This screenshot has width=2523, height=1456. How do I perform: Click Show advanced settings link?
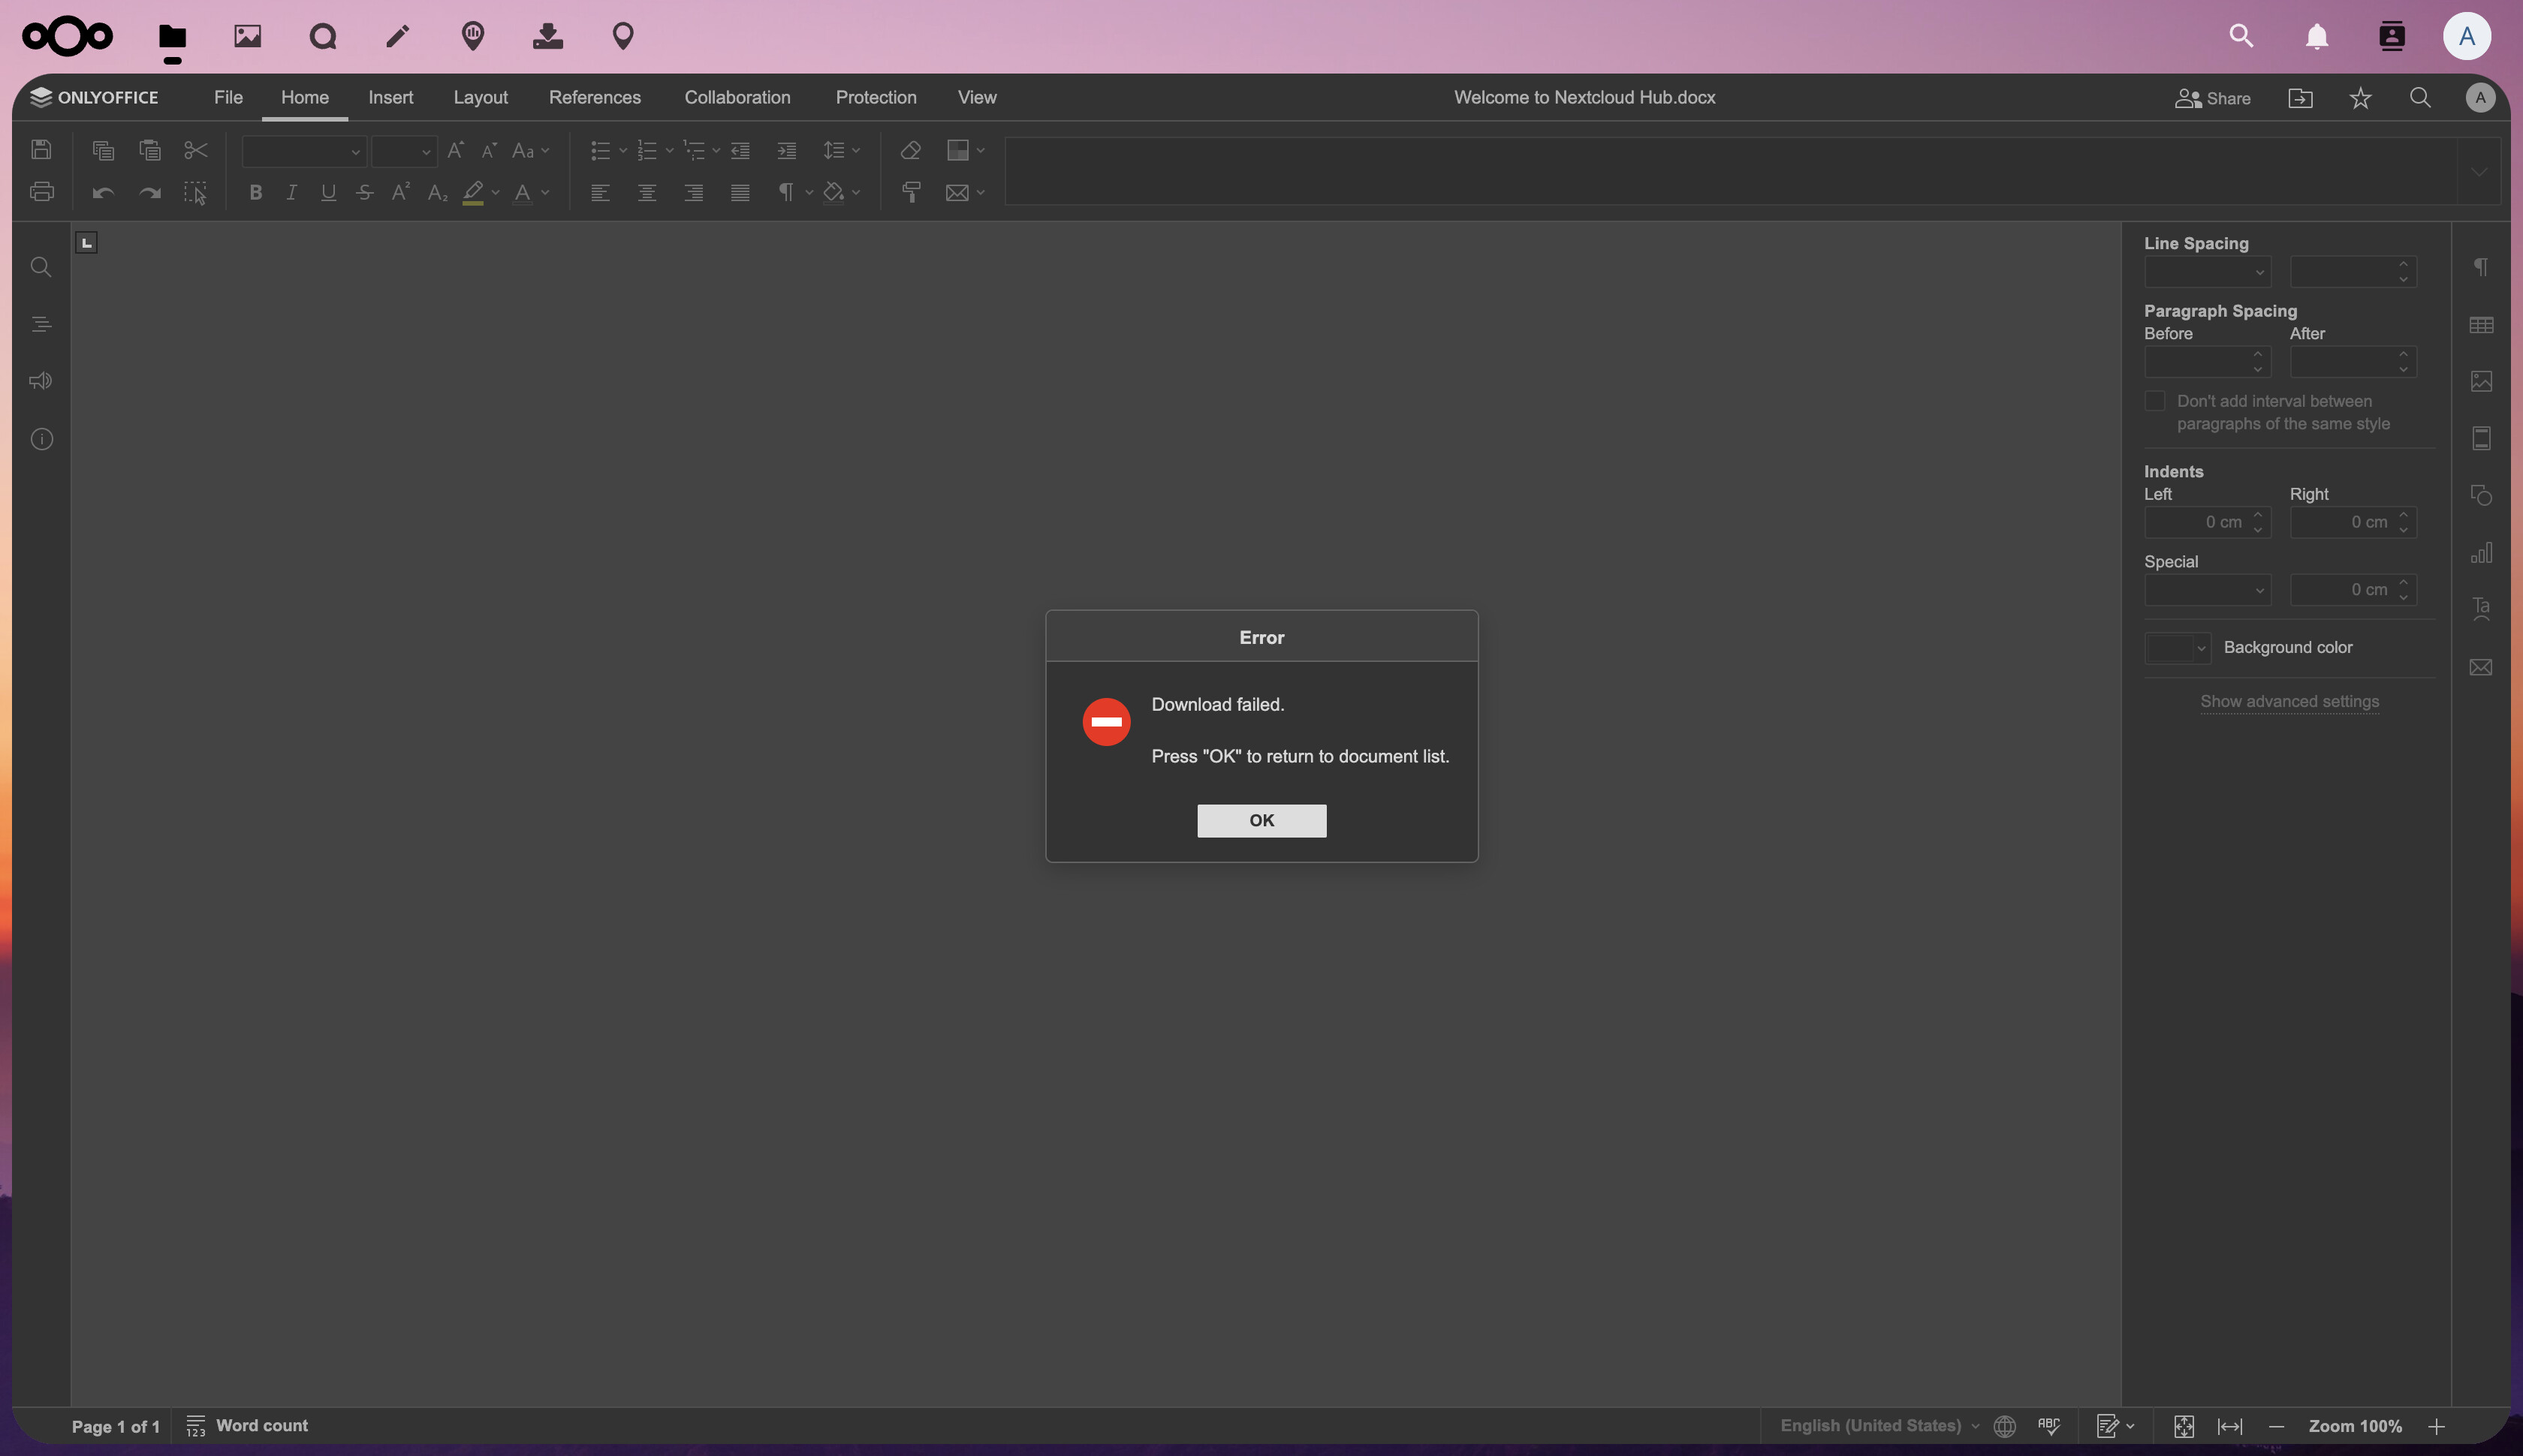tap(2289, 701)
